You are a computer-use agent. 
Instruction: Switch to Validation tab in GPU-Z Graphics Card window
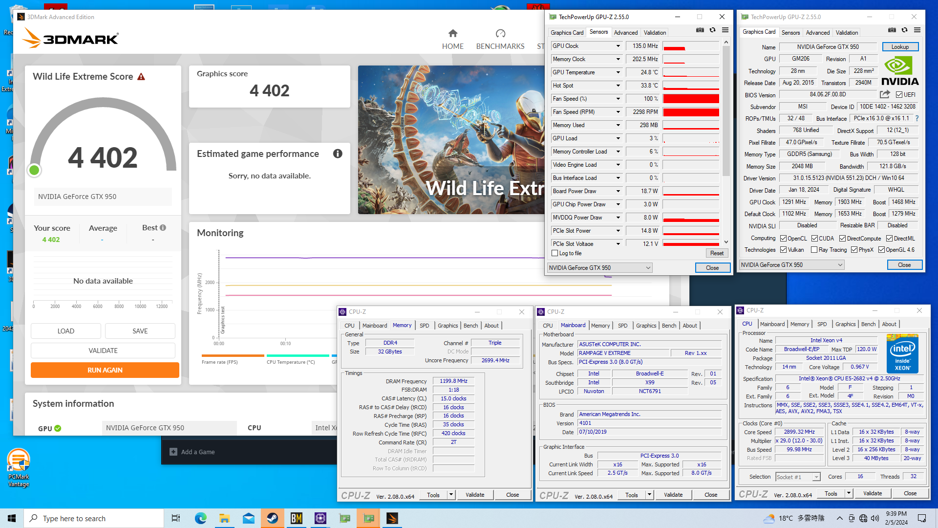[x=847, y=33]
